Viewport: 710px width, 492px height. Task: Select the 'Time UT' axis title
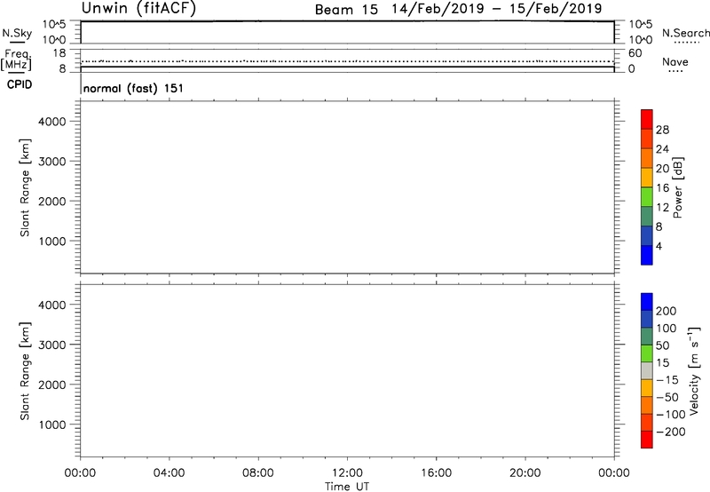click(347, 487)
